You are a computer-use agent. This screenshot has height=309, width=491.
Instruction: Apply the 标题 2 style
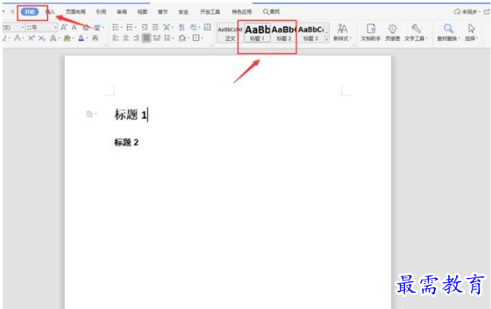tap(284, 33)
